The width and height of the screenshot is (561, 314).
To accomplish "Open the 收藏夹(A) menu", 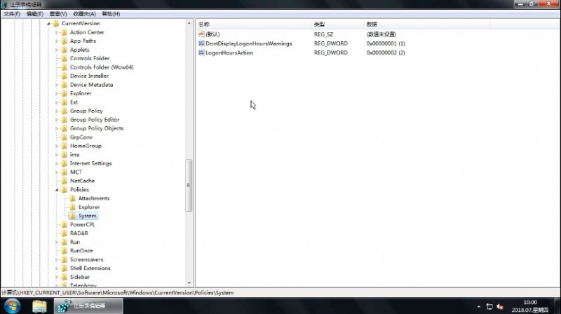I will click(x=84, y=14).
